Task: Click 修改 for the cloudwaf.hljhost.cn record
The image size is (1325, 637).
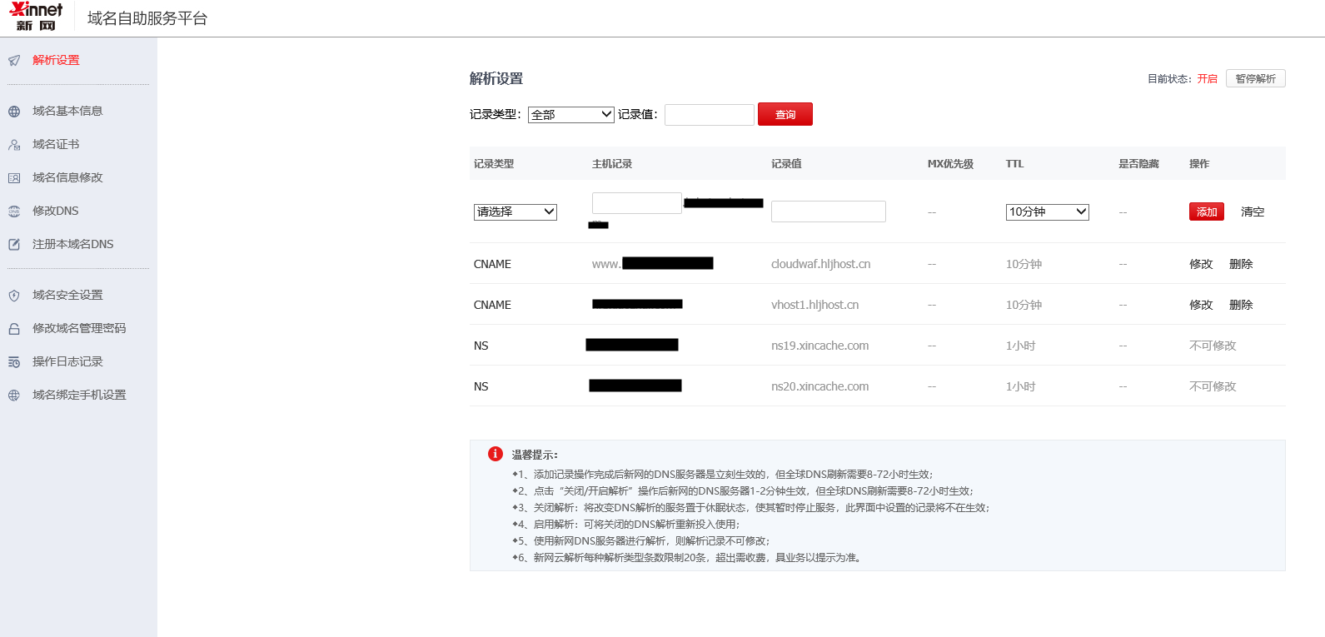Action: [1200, 264]
